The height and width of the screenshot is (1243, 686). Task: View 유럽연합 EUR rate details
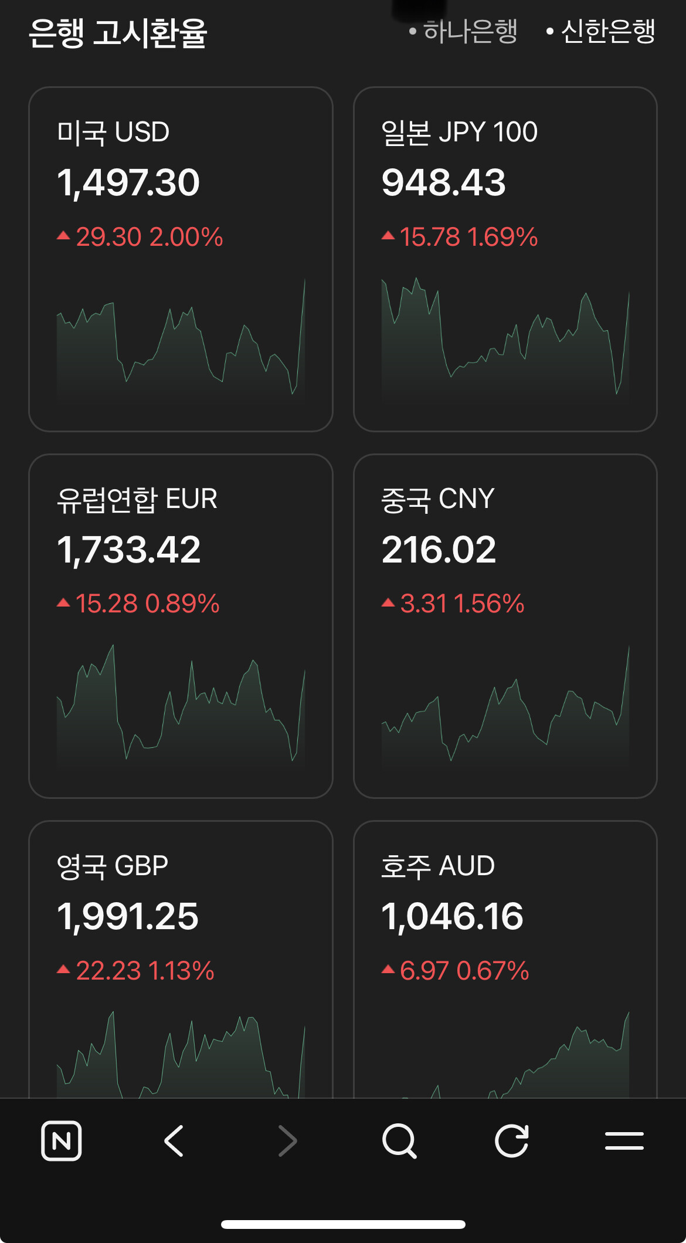(x=181, y=546)
